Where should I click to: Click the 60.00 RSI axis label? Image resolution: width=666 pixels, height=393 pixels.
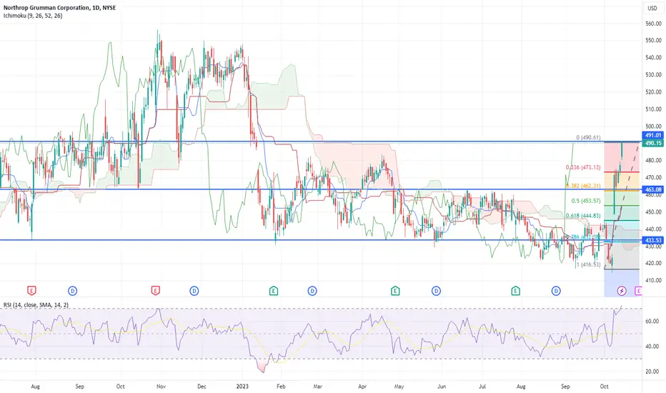point(652,322)
